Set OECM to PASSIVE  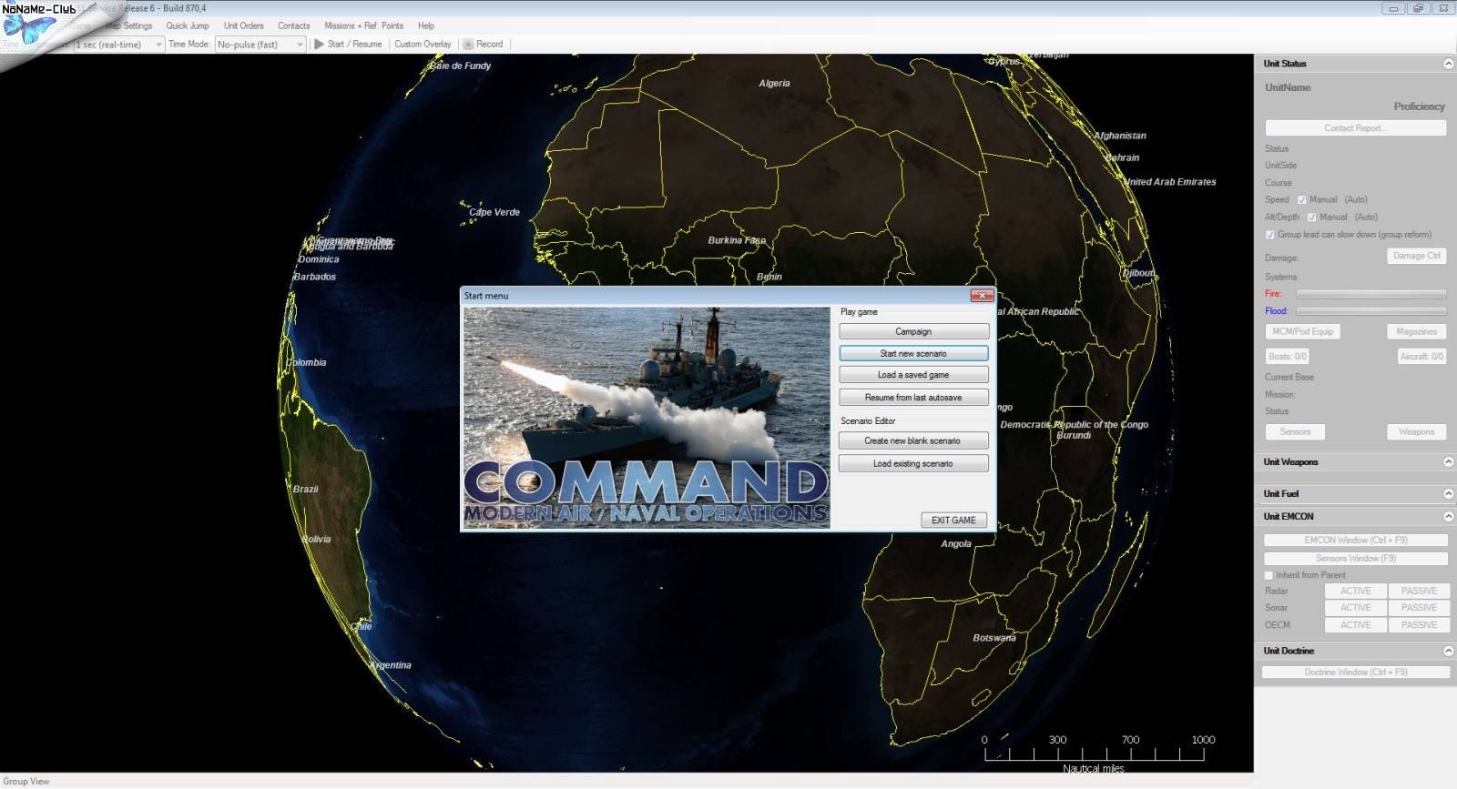point(1419,625)
